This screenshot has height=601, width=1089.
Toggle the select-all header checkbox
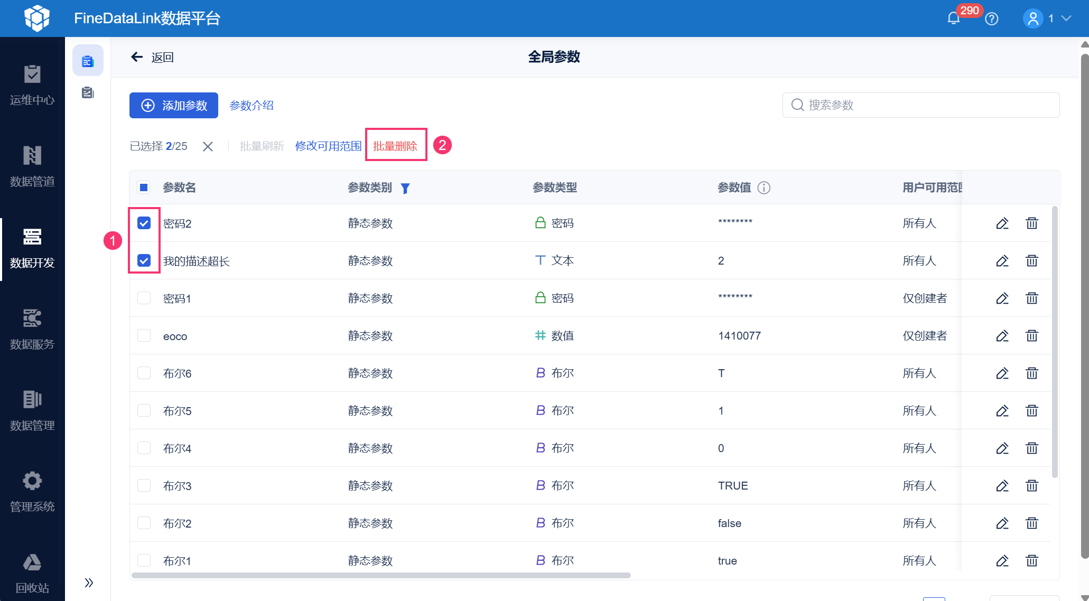coord(144,187)
